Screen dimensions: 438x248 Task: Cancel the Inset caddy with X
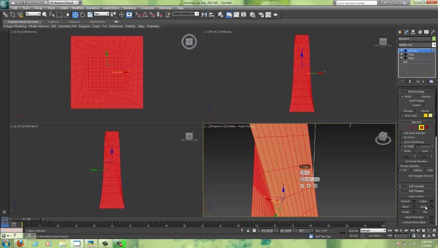[315, 185]
